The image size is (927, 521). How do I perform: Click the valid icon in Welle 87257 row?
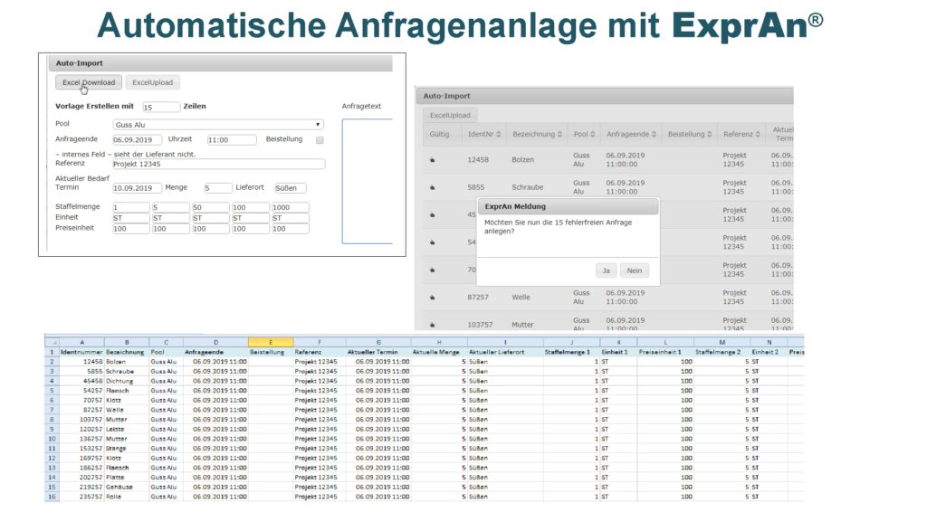[x=432, y=297]
